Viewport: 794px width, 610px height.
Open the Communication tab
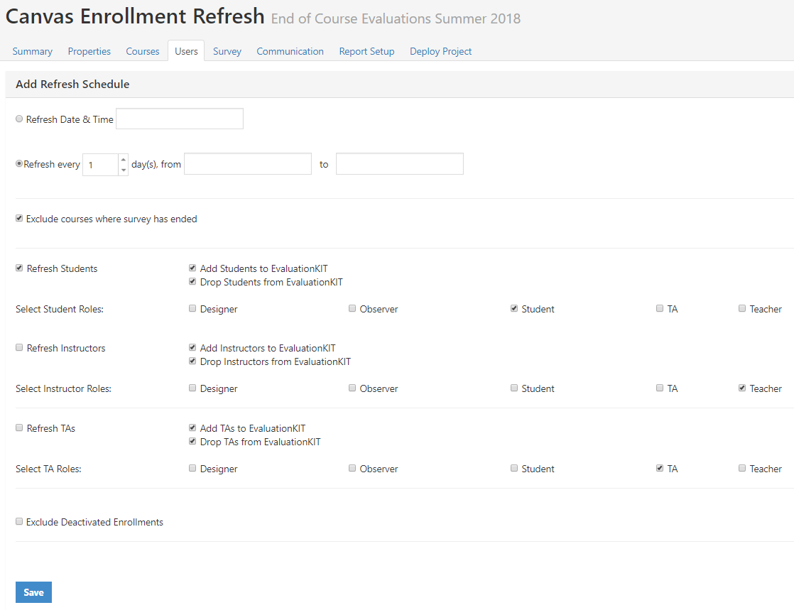290,51
